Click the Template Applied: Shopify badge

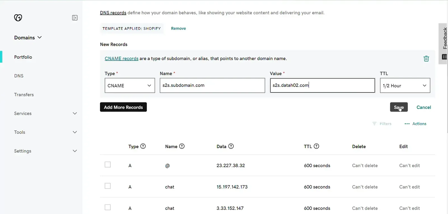point(132,28)
